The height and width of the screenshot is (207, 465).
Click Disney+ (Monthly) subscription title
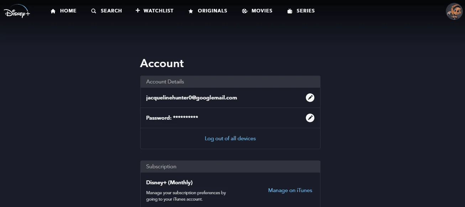point(169,183)
